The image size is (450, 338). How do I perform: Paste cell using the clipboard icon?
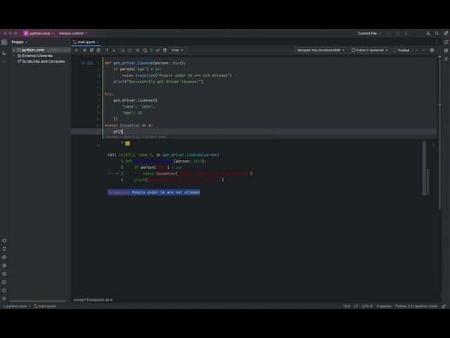coord(98,50)
